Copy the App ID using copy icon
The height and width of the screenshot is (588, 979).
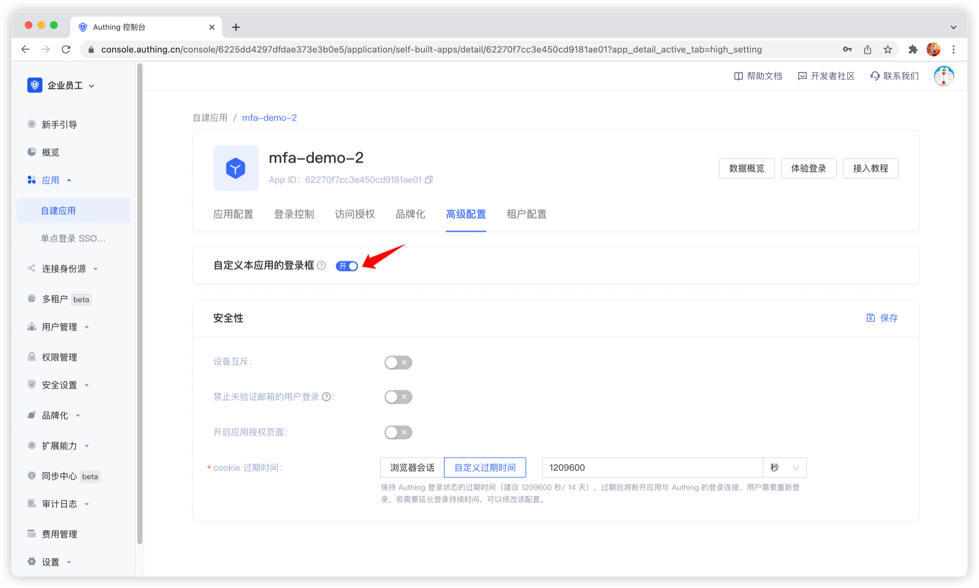pyautogui.click(x=429, y=180)
